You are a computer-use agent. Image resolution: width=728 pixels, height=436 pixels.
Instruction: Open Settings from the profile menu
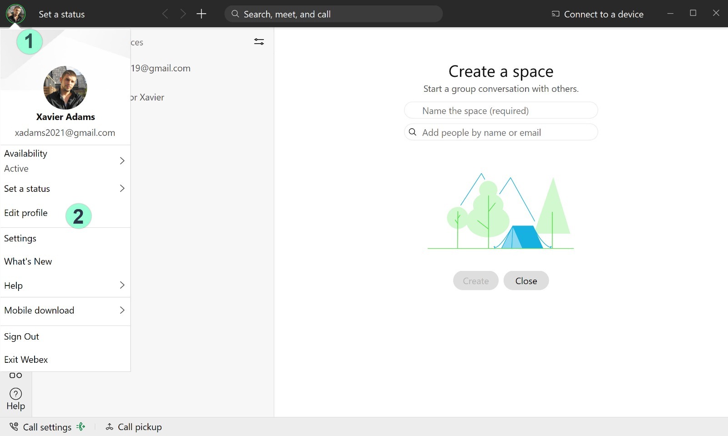[66, 238]
